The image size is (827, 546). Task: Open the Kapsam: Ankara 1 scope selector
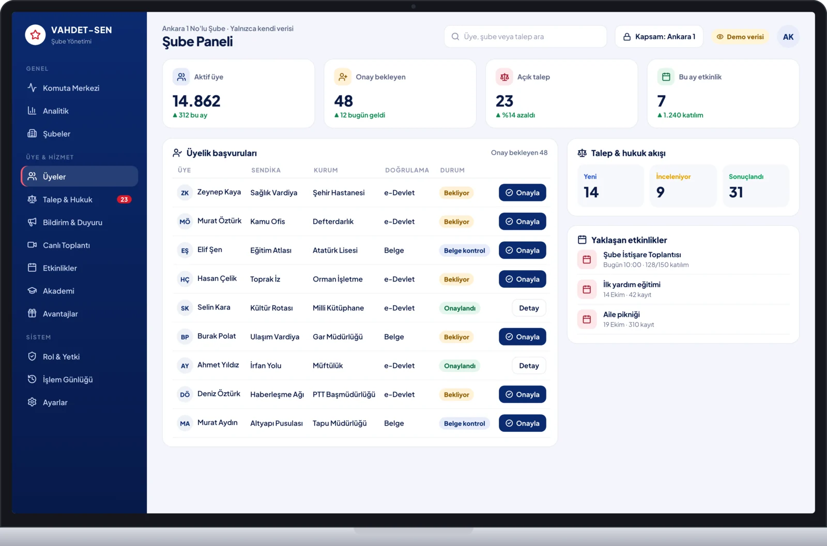659,37
